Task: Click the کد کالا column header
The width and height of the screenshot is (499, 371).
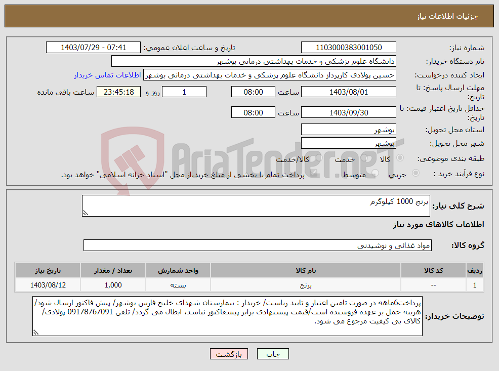Action: pos(433,270)
